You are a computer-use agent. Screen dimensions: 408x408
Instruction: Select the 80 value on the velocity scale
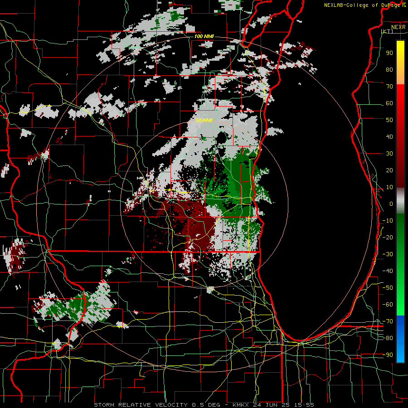pyautogui.click(x=389, y=69)
